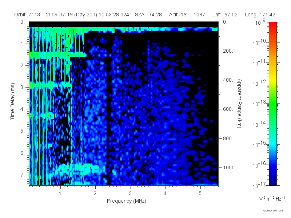The image size is (291, 218).
Task: Click the '1000.' apparent range tick label
Action: 230,167
